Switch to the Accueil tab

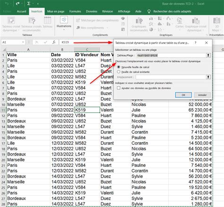click(21, 11)
